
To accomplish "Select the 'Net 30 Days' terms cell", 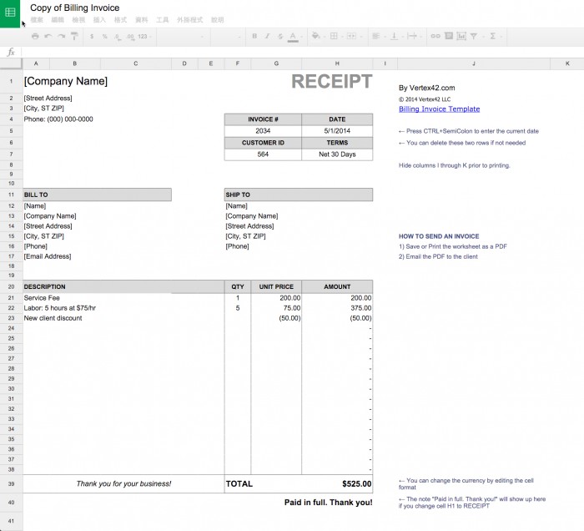I will point(337,154).
